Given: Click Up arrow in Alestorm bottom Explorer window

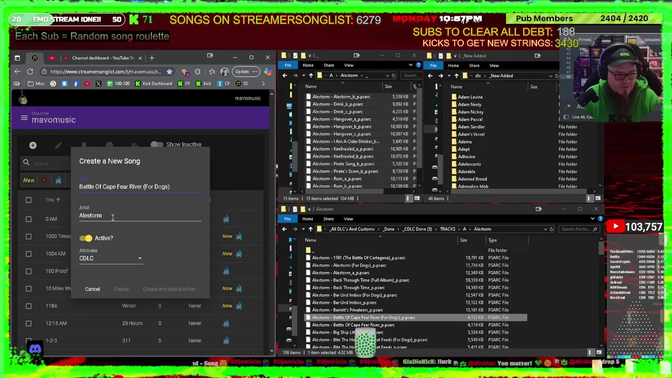Looking at the screenshot, I should pos(311,229).
